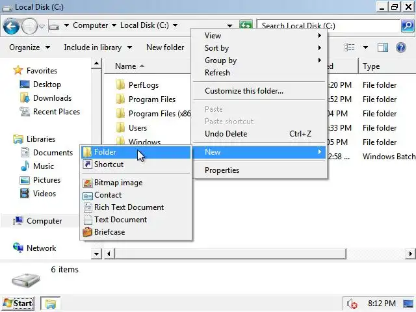Open the Help question mark icon

pyautogui.click(x=401, y=47)
